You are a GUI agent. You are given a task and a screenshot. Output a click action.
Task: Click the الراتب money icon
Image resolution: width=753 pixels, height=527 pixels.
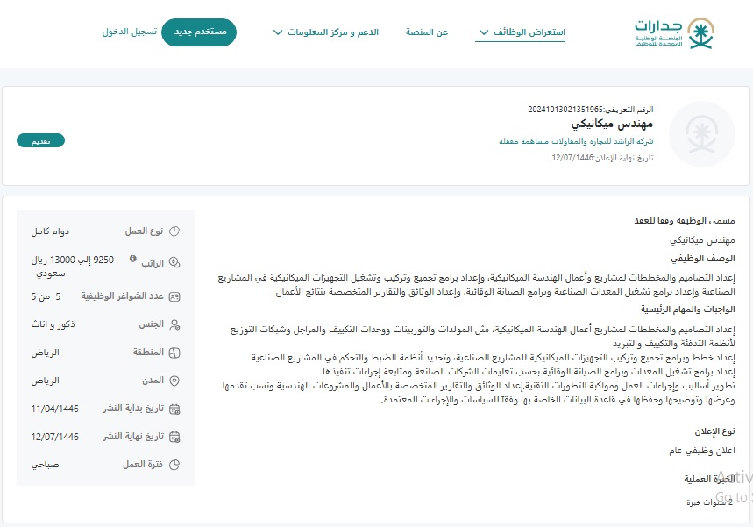tap(174, 262)
